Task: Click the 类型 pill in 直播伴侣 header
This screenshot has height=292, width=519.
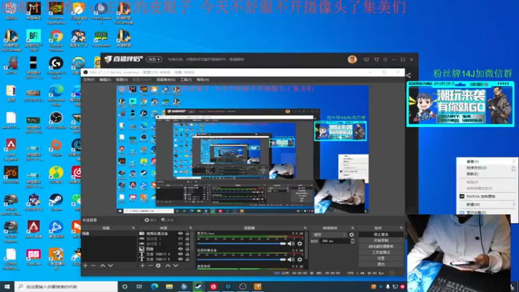Action: pyautogui.click(x=154, y=59)
